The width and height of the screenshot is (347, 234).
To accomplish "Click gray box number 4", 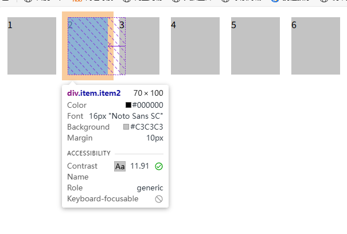I will [195, 46].
